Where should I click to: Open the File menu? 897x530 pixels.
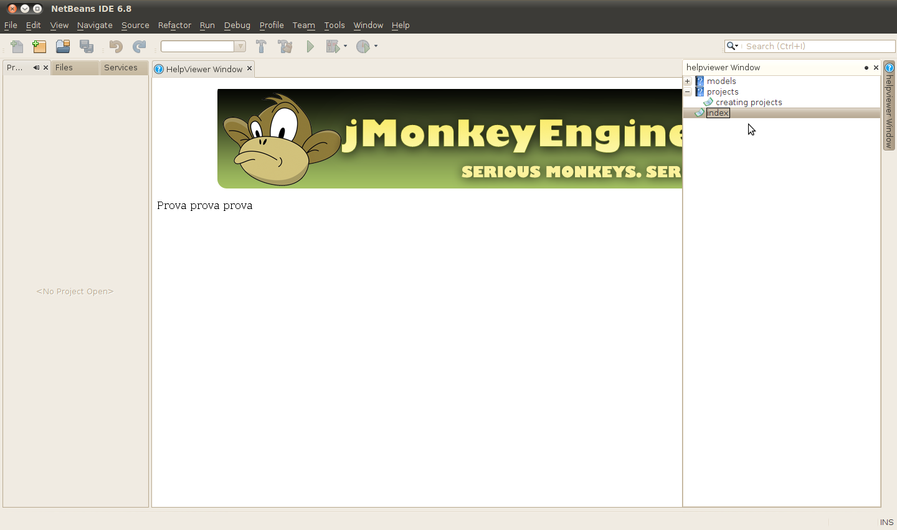[11, 25]
